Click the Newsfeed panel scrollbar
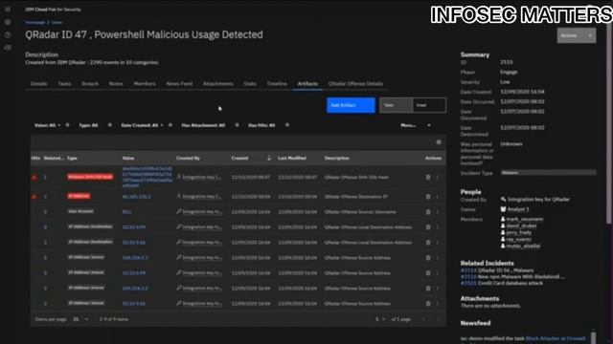Screen dimensions: 613x344 (593, 337)
